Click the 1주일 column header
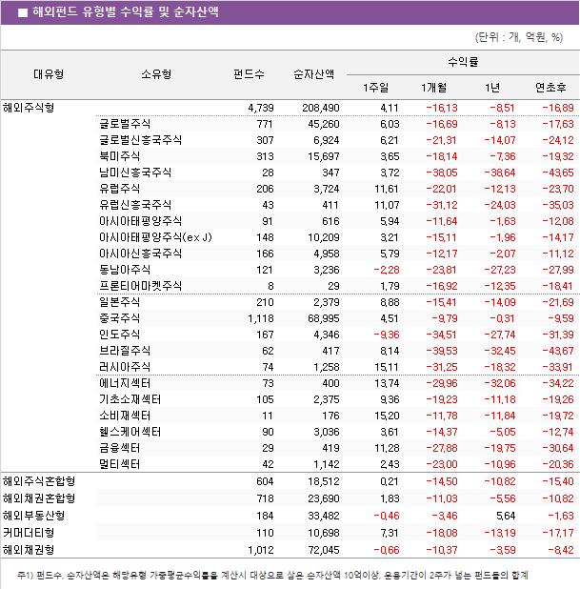Viewport: 580px width, 589px height. click(x=375, y=88)
